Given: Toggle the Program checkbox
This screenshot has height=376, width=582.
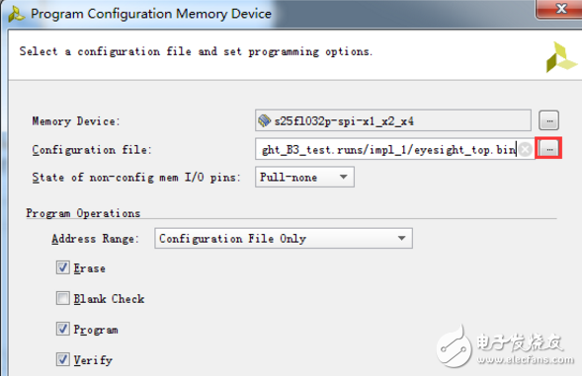Looking at the screenshot, I should coord(62,329).
